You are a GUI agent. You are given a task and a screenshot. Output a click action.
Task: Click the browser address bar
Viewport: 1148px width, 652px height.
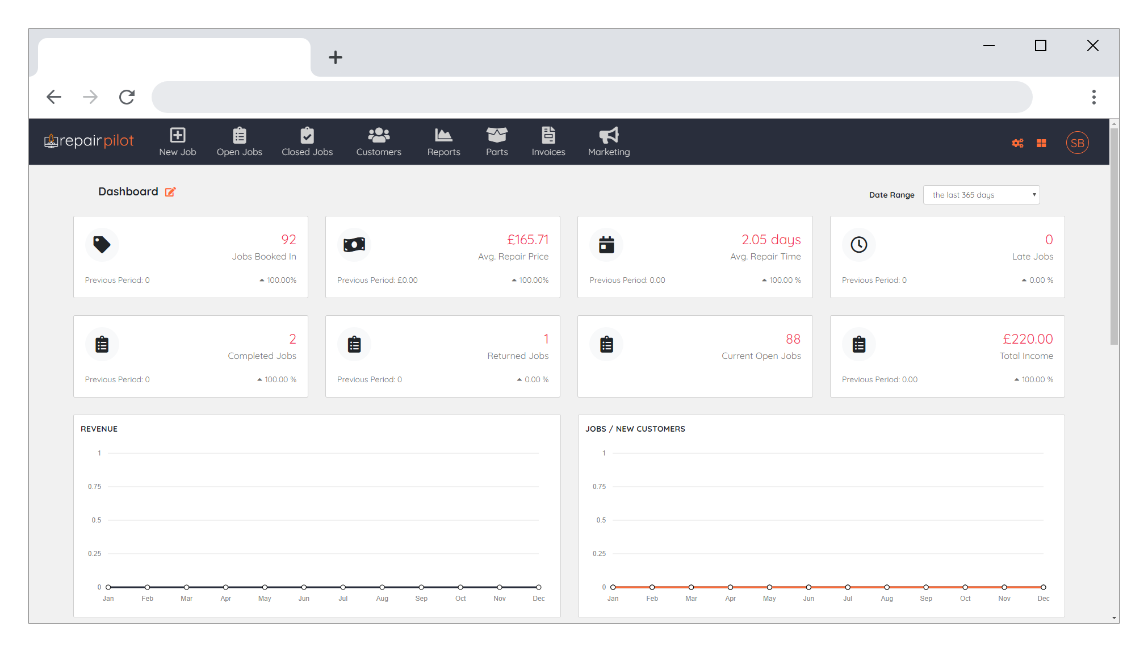[x=592, y=97]
